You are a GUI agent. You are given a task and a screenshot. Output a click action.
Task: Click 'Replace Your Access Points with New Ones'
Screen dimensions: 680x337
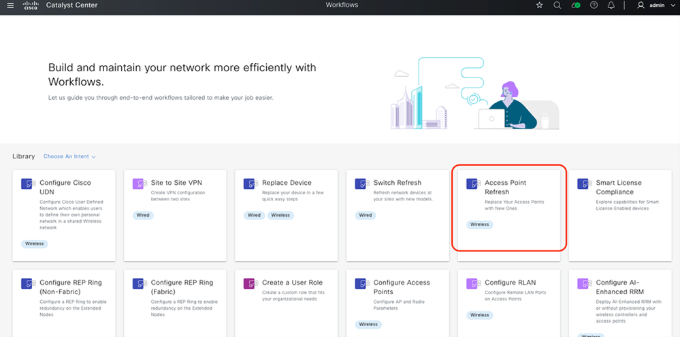coord(515,205)
